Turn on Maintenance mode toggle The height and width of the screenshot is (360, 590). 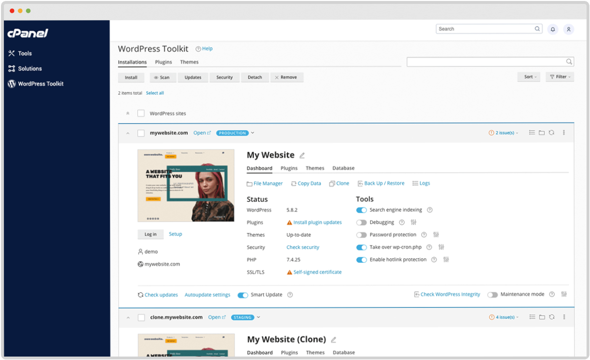coord(493,295)
